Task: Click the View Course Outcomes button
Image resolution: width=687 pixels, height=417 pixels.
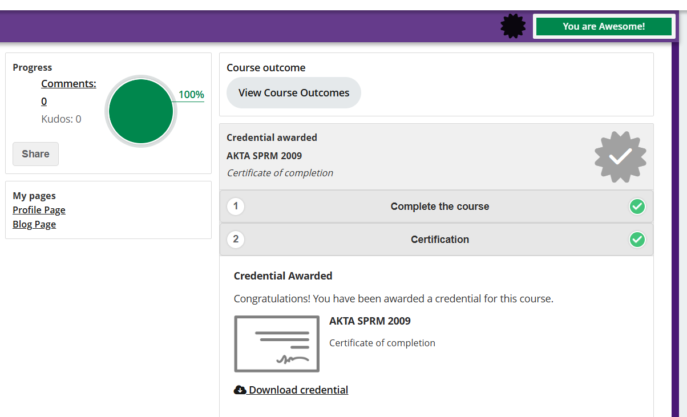Action: click(294, 93)
